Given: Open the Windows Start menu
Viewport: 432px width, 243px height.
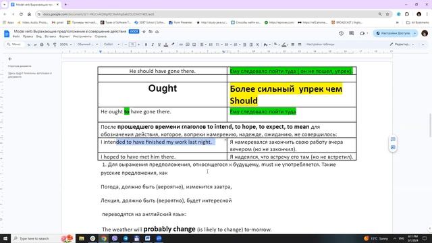Looking at the screenshot, I should (x=5, y=238).
